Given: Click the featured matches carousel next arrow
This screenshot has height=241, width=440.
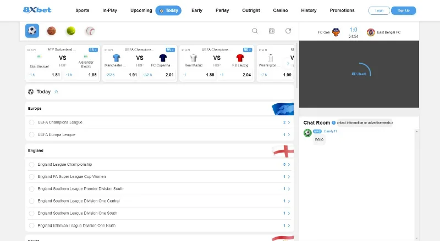Looking at the screenshot, I should click(288, 64).
